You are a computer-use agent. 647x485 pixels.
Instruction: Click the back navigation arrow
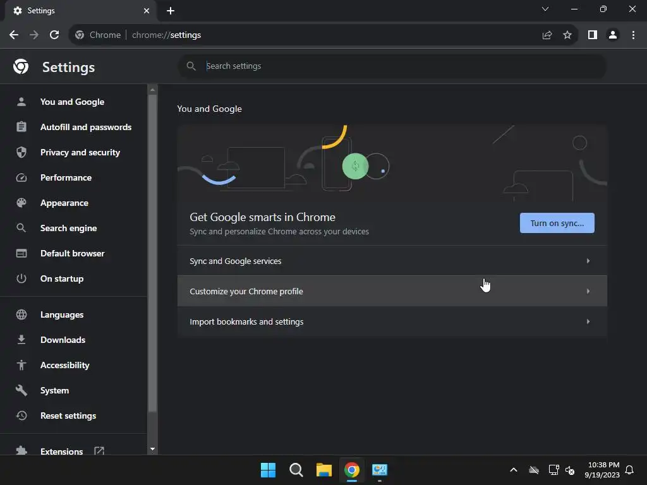(14, 35)
